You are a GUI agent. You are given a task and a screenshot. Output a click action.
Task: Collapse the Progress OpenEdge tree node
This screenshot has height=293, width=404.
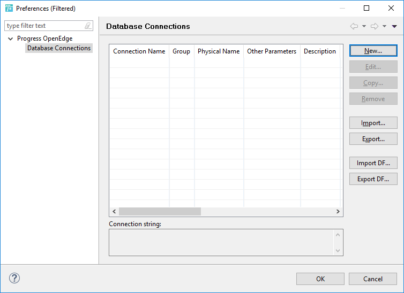[x=11, y=39]
